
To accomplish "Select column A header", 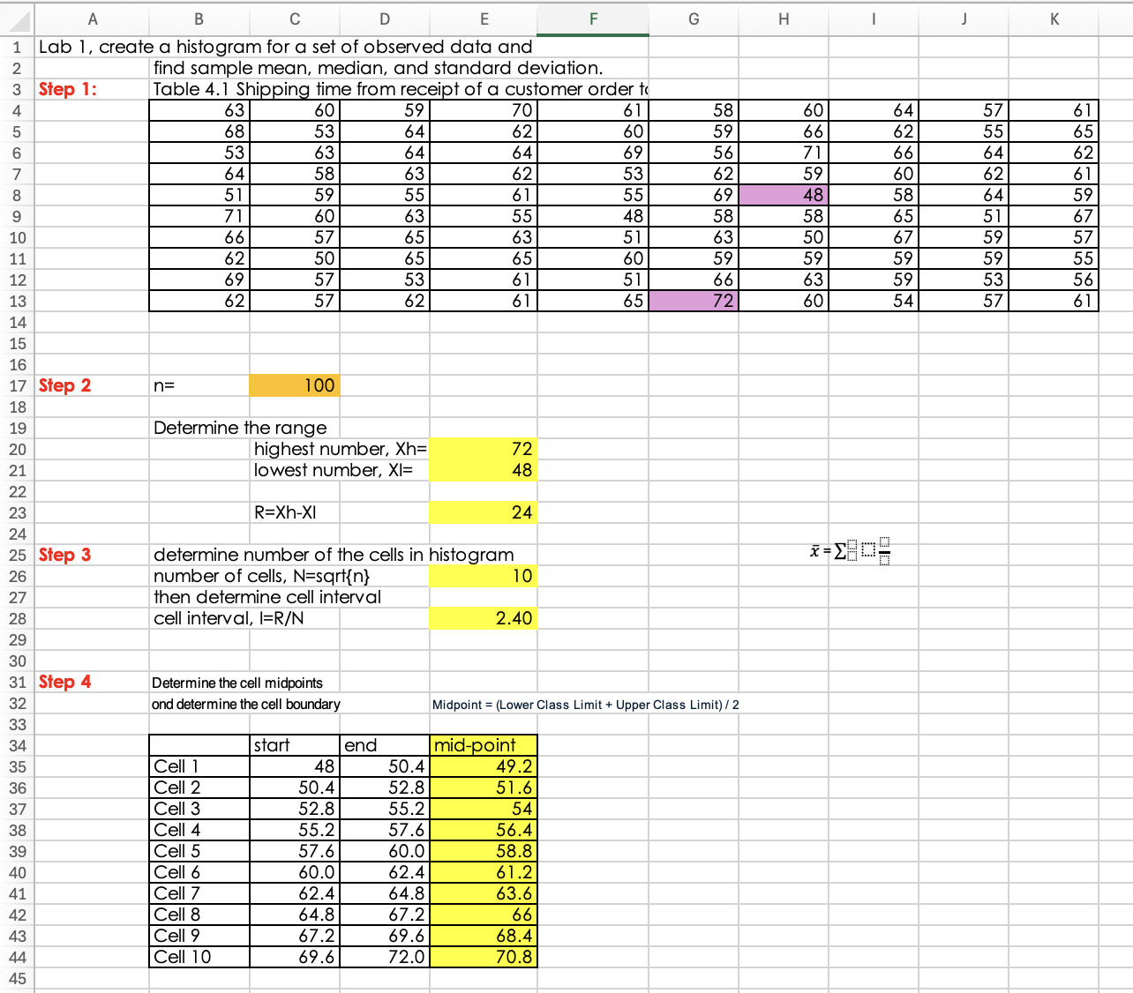I will coord(93,19).
